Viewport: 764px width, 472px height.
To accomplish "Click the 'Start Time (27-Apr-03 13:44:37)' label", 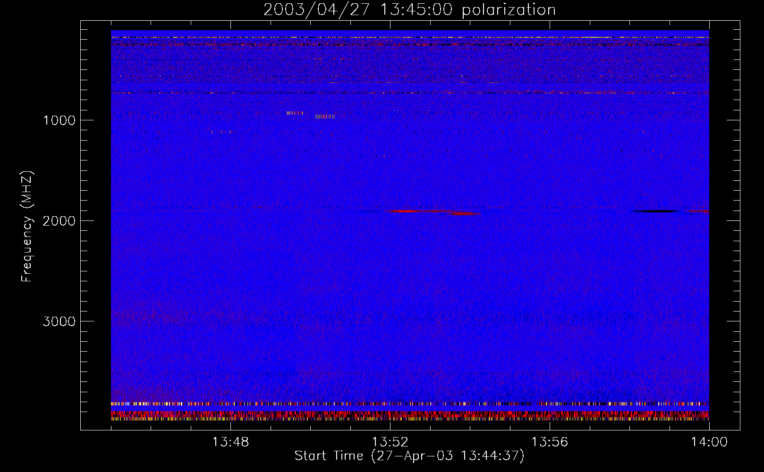I will tap(409, 456).
